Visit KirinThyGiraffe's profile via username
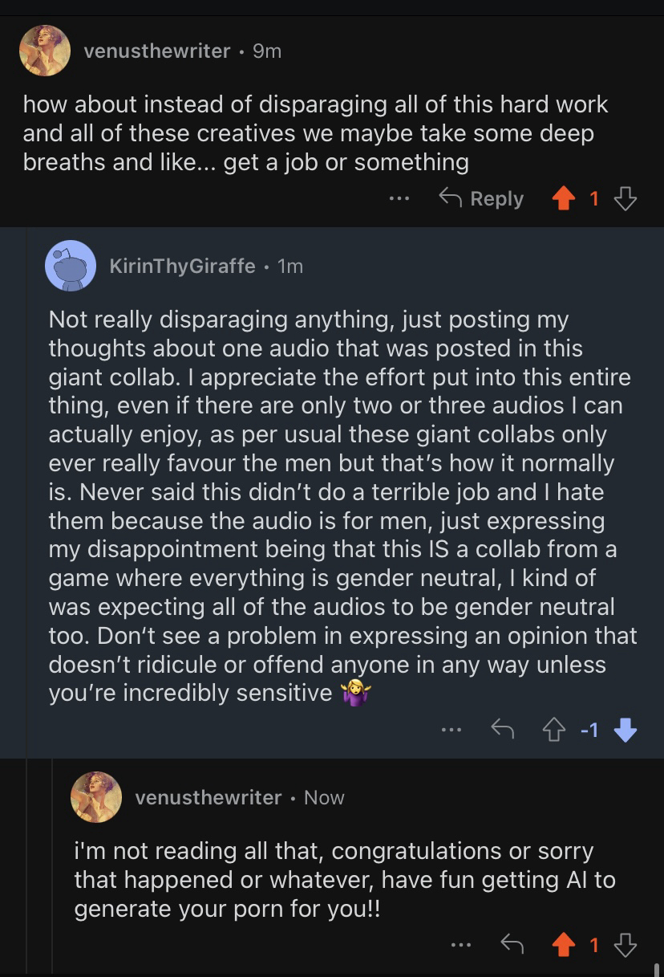This screenshot has height=977, width=664. 182,266
